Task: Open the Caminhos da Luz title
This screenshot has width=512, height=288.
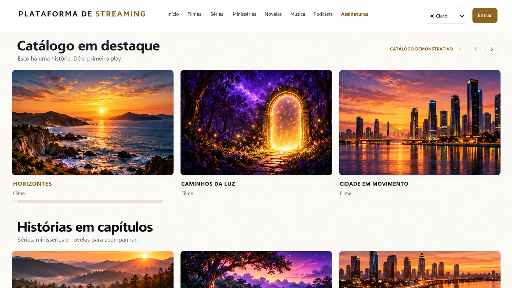Action: pyautogui.click(x=208, y=184)
